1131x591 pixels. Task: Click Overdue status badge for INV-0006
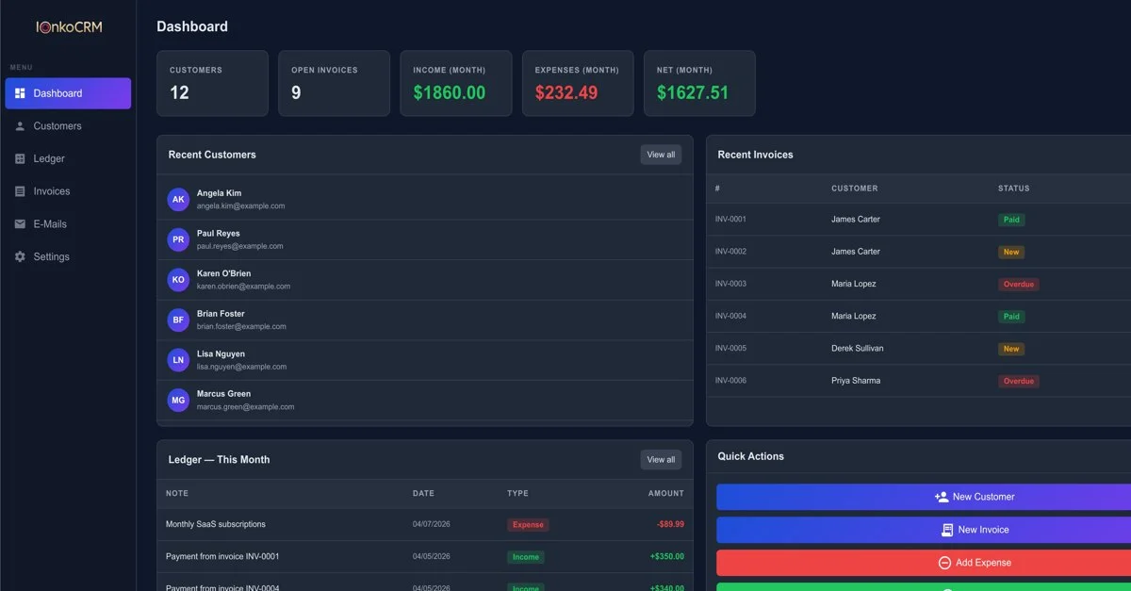click(x=1019, y=382)
